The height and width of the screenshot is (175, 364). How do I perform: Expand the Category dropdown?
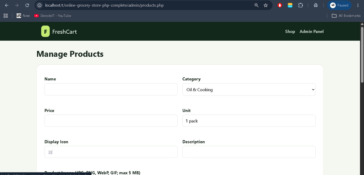point(249,90)
